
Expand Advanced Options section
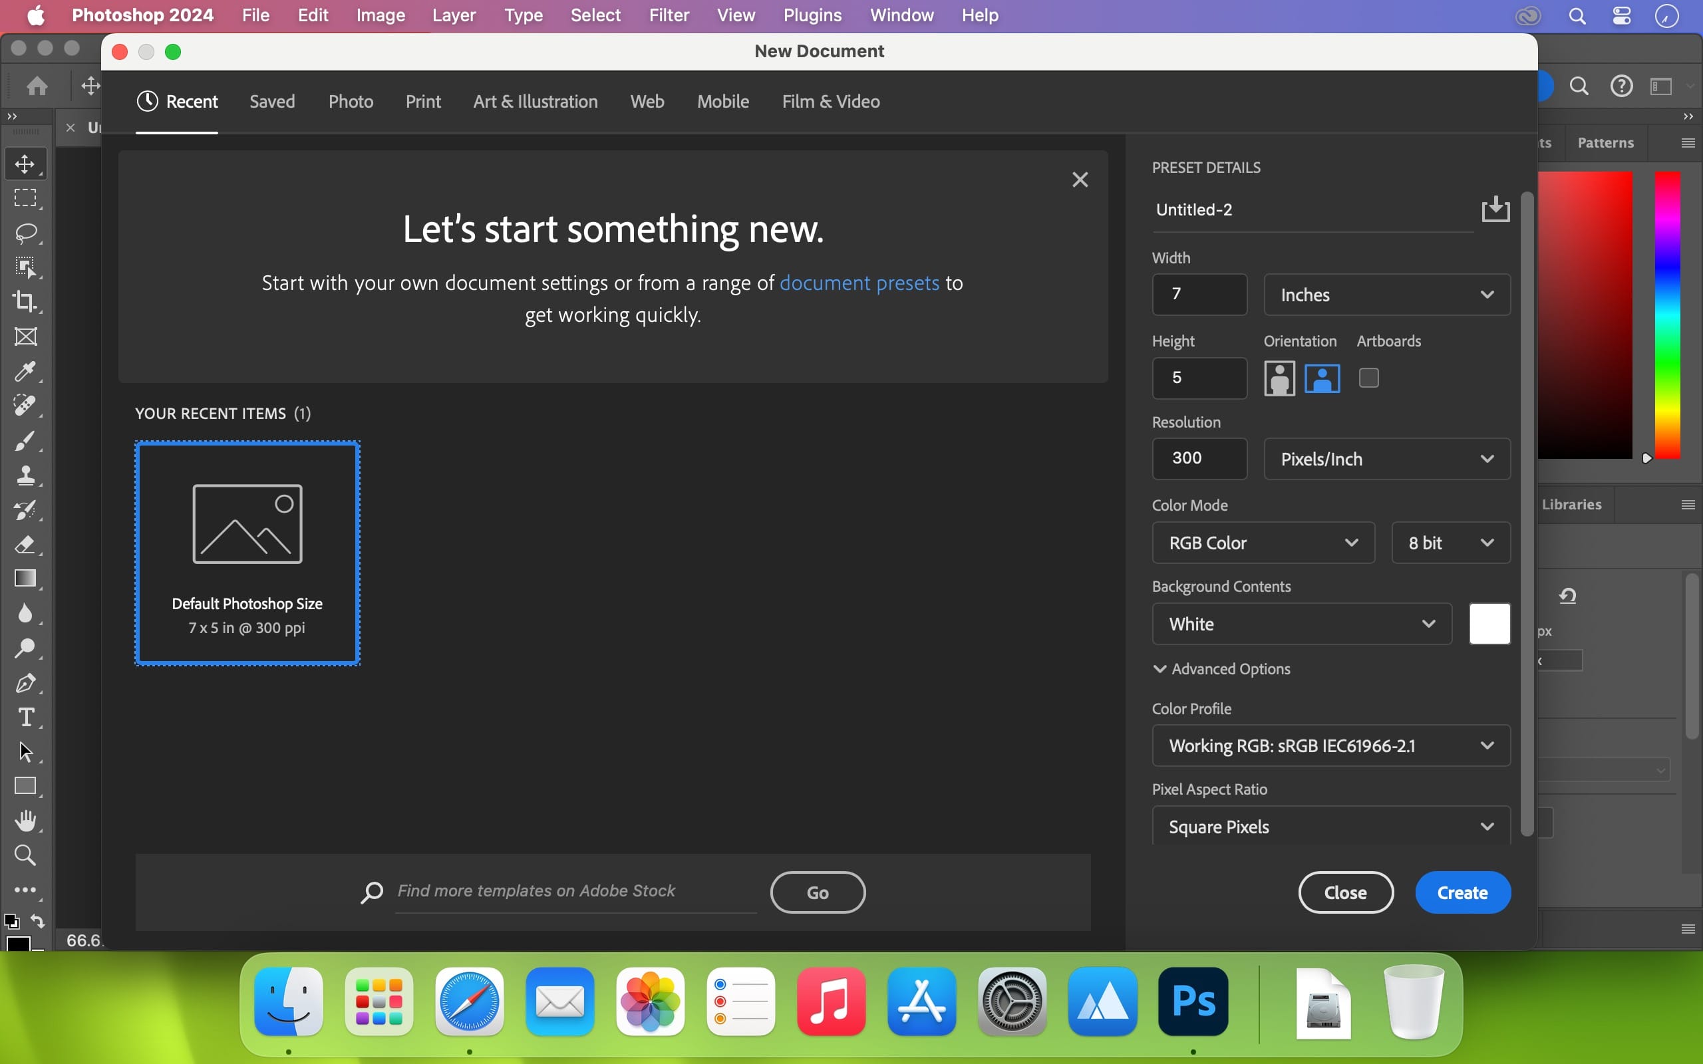pyautogui.click(x=1221, y=668)
